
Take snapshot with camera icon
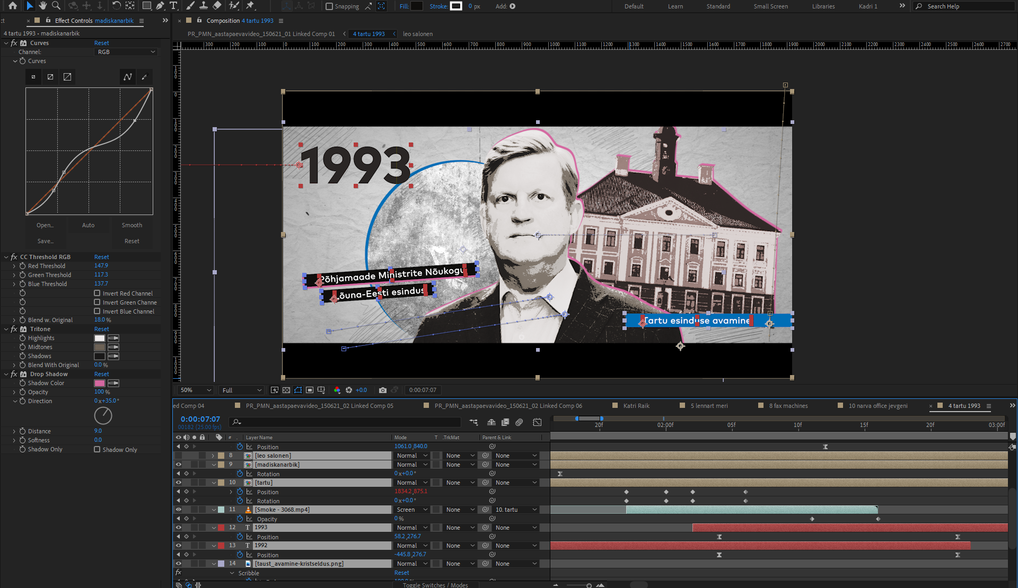[x=382, y=390]
